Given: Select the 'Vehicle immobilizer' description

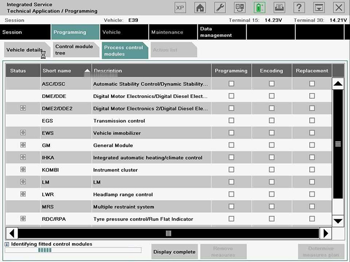Looking at the screenshot, I should (x=117, y=133).
